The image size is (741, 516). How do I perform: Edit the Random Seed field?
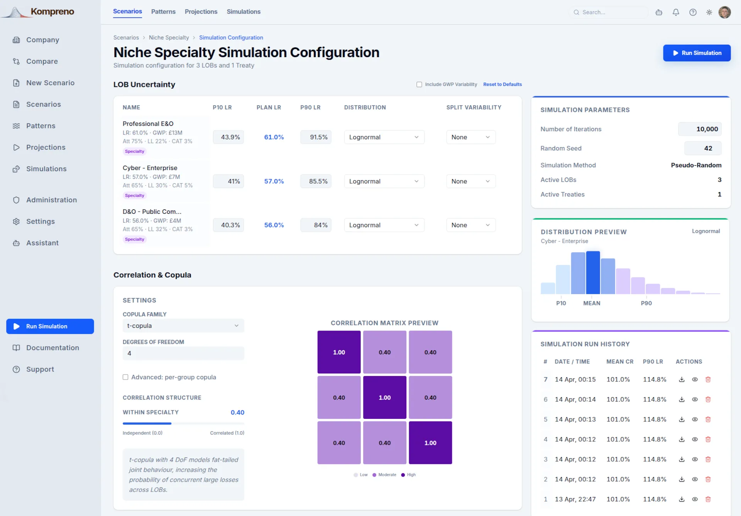point(703,148)
